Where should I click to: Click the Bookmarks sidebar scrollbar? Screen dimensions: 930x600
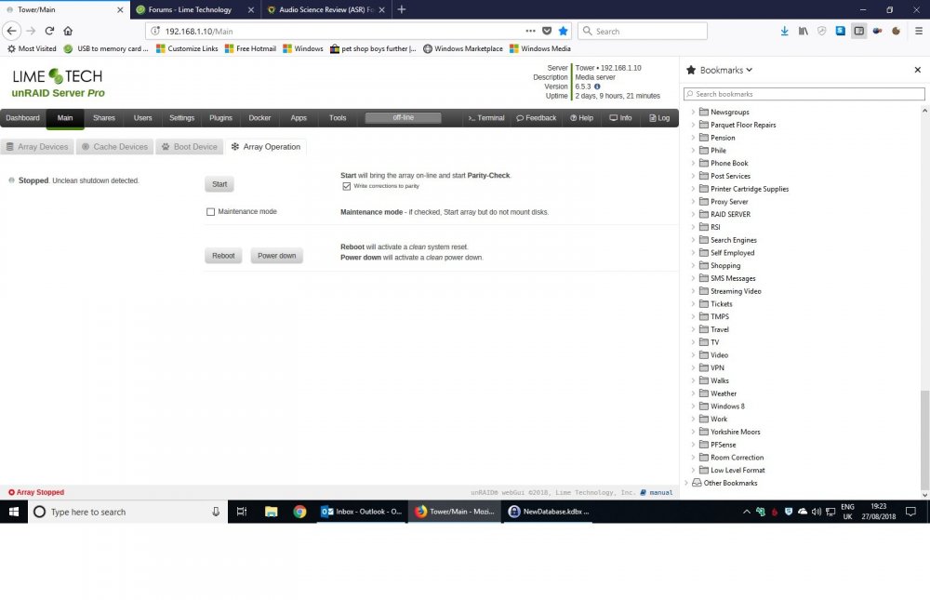(924, 439)
